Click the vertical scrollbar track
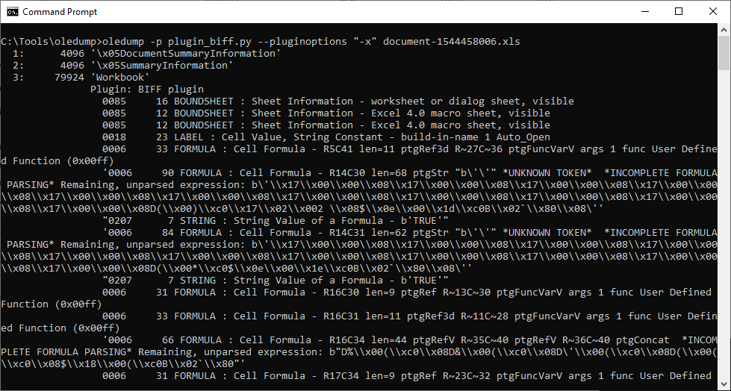 724,224
